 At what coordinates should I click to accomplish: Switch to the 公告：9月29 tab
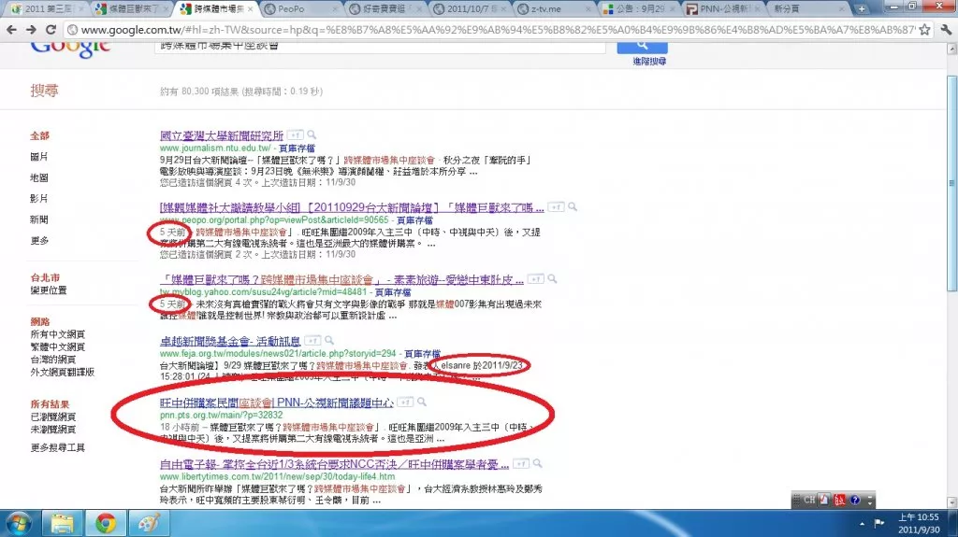(638, 8)
